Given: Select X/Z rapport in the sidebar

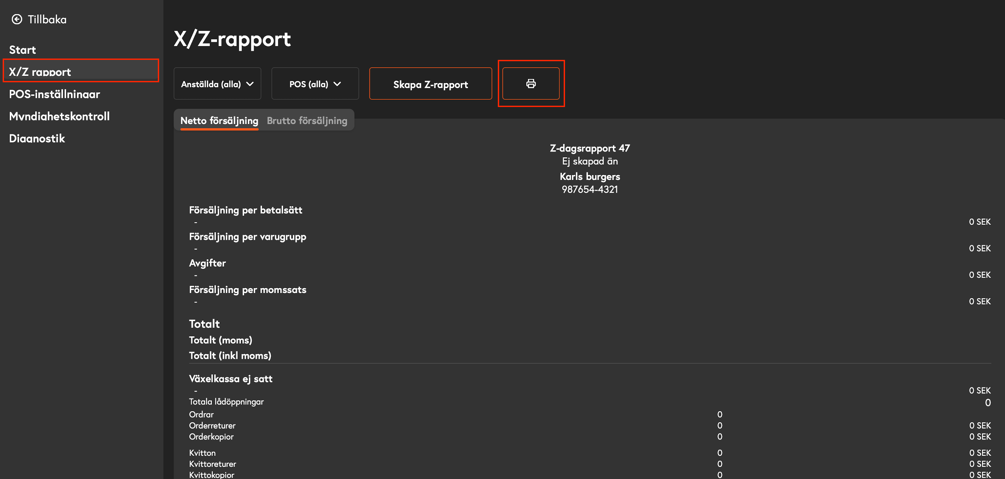Looking at the screenshot, I should (x=81, y=71).
